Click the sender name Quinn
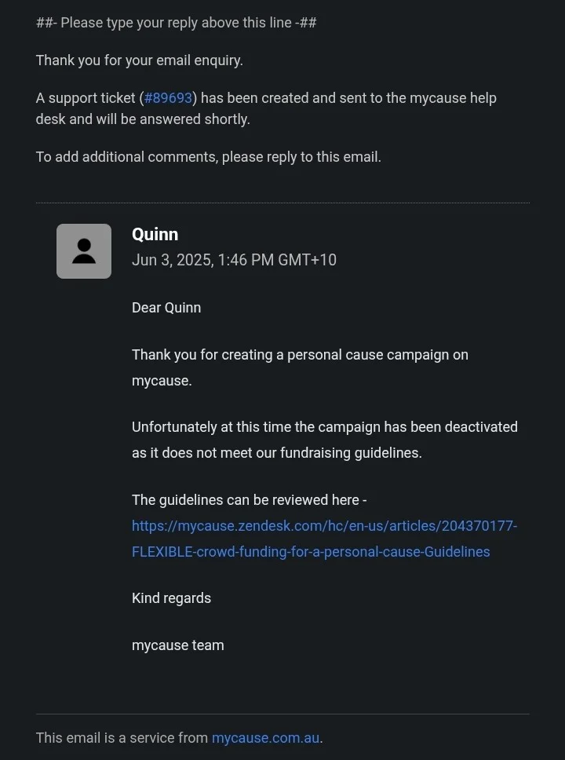Screen dimensions: 565x760 pyautogui.click(x=155, y=234)
